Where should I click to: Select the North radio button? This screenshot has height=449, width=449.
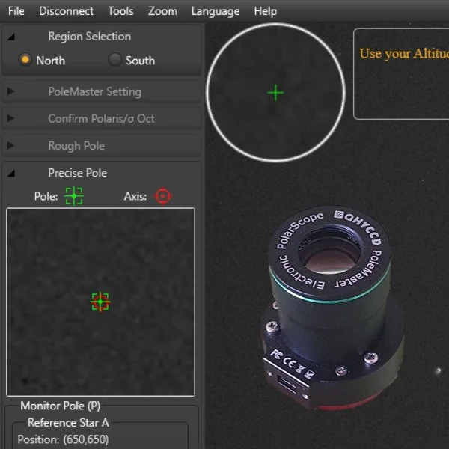pos(25,60)
